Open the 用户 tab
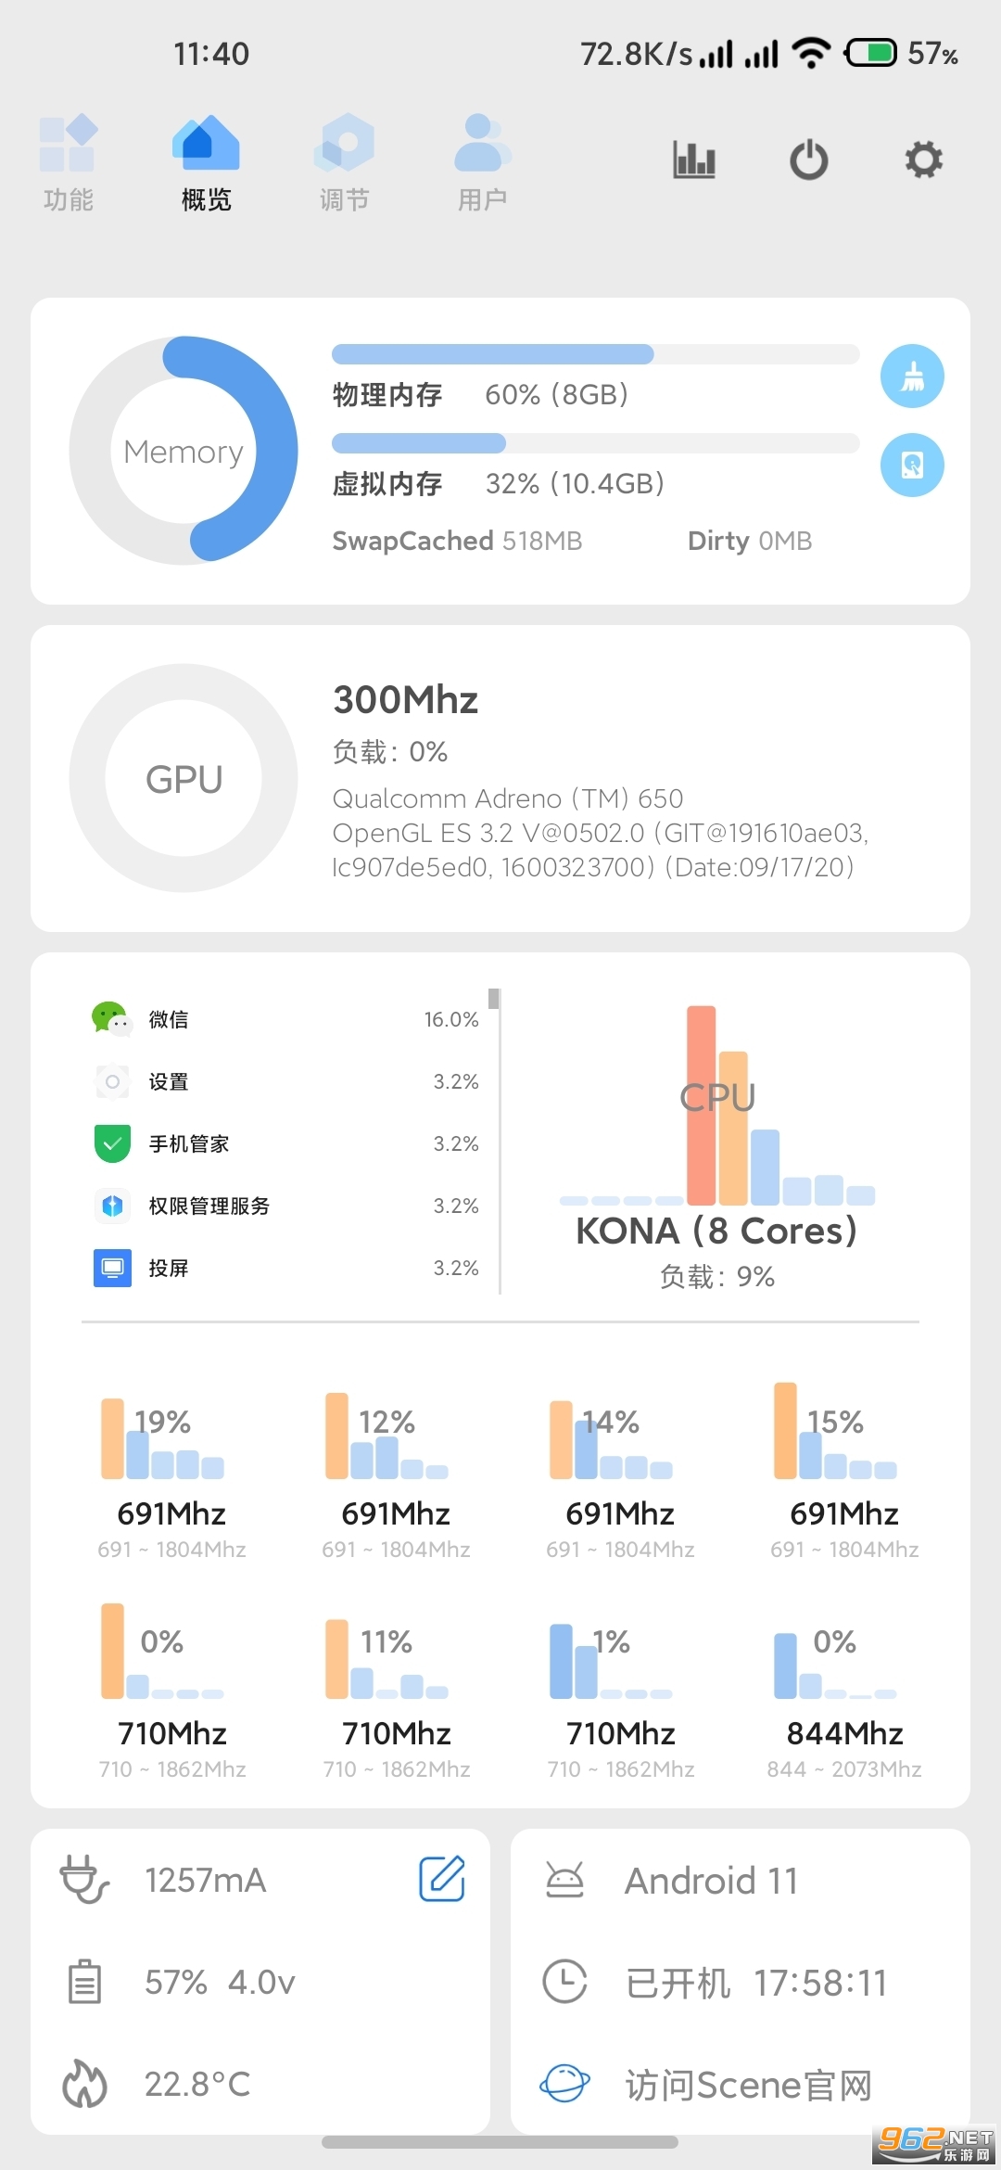Viewport: 1001px width, 2170px height. 482,162
